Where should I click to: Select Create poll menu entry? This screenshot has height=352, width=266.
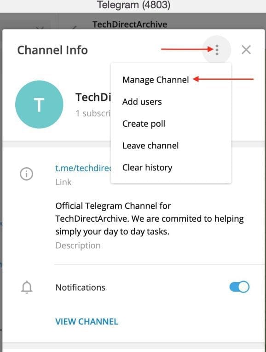[x=144, y=123]
